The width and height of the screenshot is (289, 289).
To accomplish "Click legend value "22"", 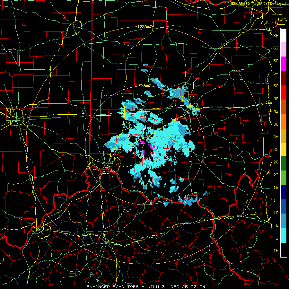I will point(276,175).
